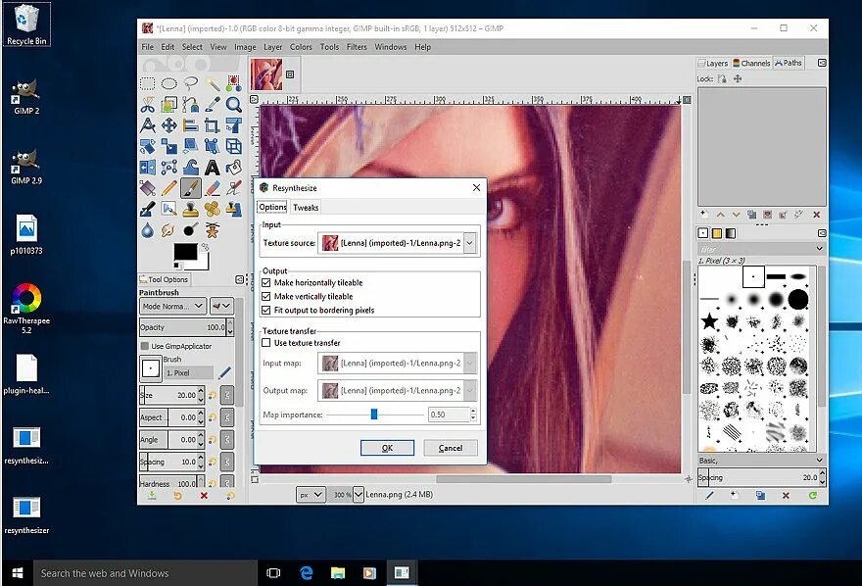Save tool preset icon at Tool Options bottom
The image size is (862, 586).
(x=152, y=495)
